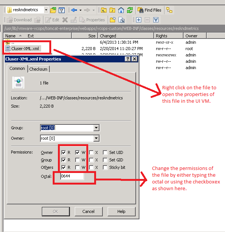Expand the Group dropdown list
The width and height of the screenshot is (225, 232).
tap(96, 128)
